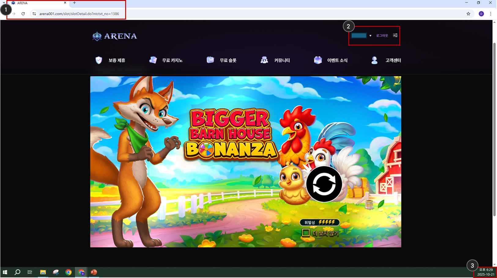Click the person icon beside 고객센터

tap(374, 60)
